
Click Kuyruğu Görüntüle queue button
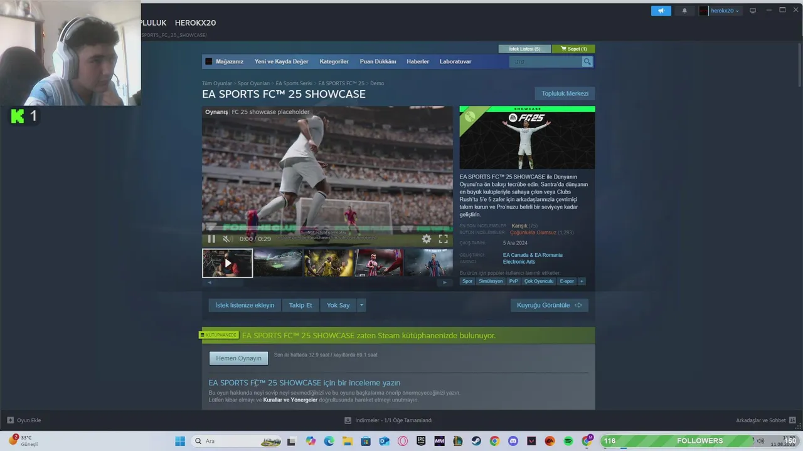[x=549, y=305]
